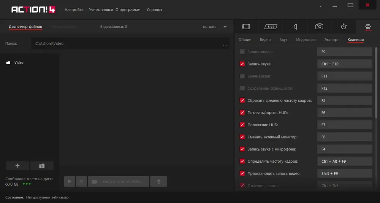Toggle Сменить активный монитор checkbox

242,137
